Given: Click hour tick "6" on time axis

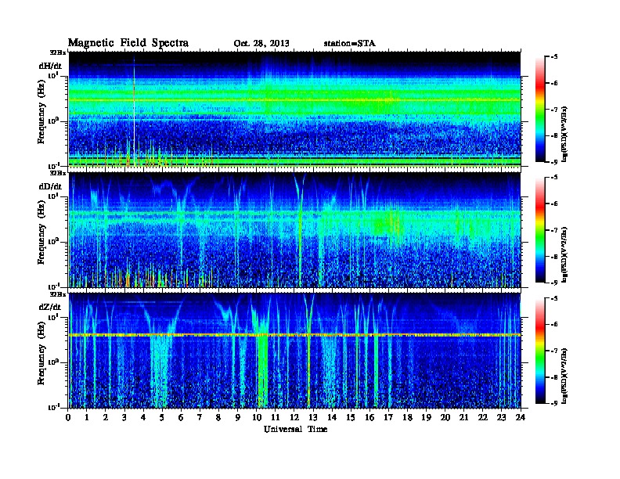Looking at the screenshot, I should [x=181, y=418].
